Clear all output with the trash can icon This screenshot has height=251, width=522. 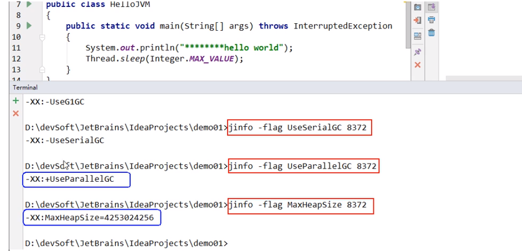pos(431,33)
